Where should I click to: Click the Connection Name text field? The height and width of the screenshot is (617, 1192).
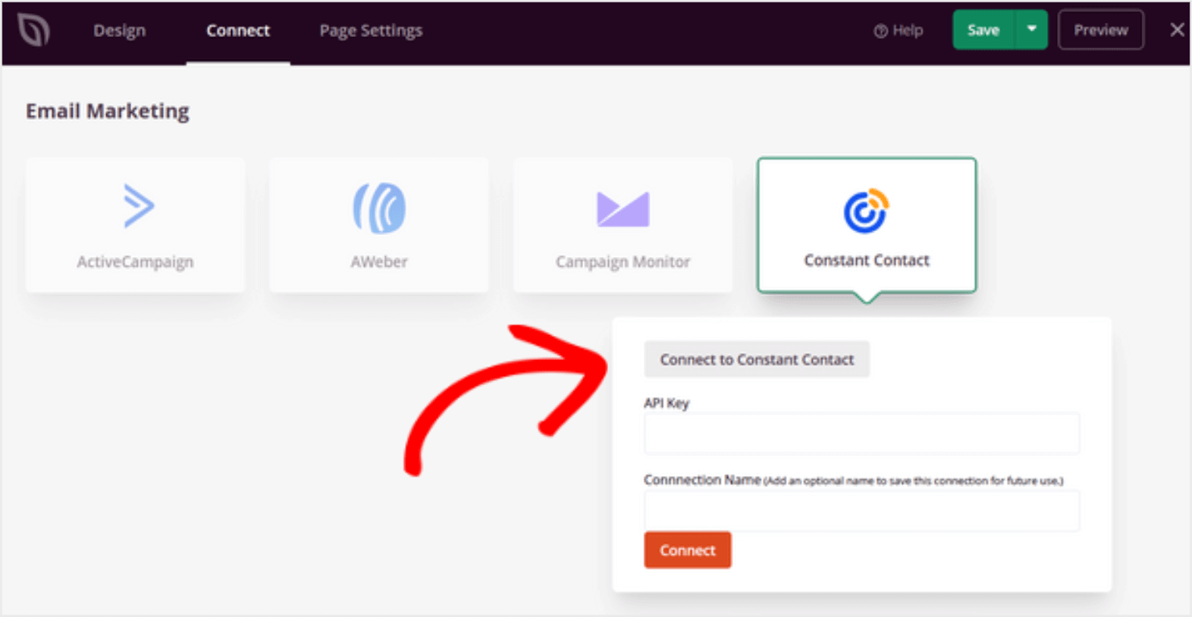(x=861, y=511)
